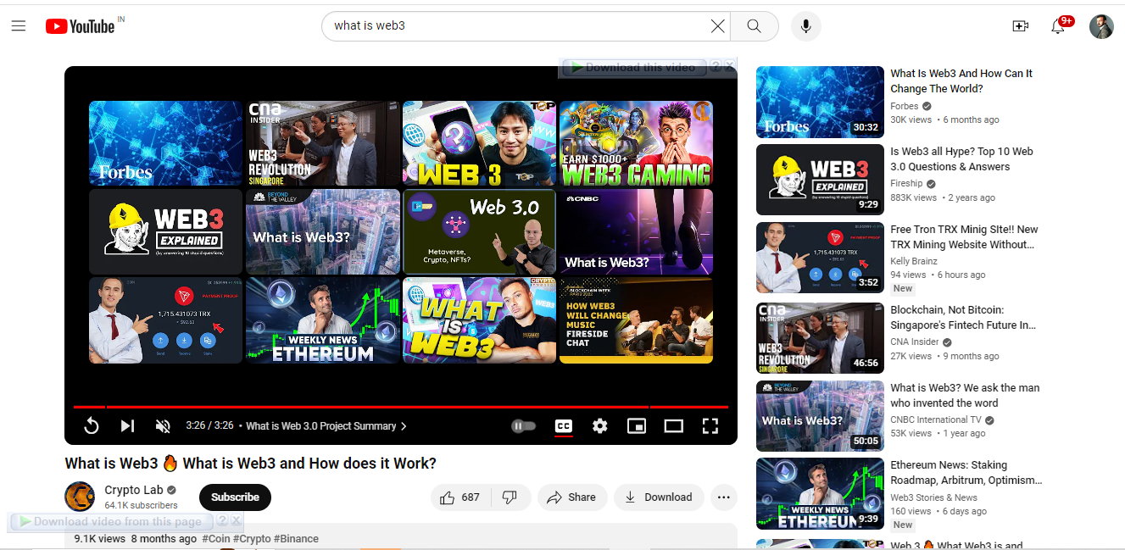Open Kelly Brainz channel in sidebar
The width and height of the screenshot is (1125, 550).
[914, 262]
